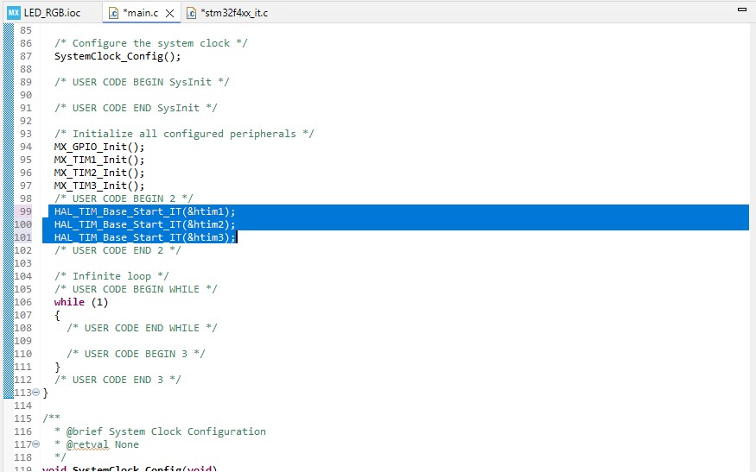The width and height of the screenshot is (756, 472).
Task: Minimize the editor pane
Action: (x=742, y=9)
